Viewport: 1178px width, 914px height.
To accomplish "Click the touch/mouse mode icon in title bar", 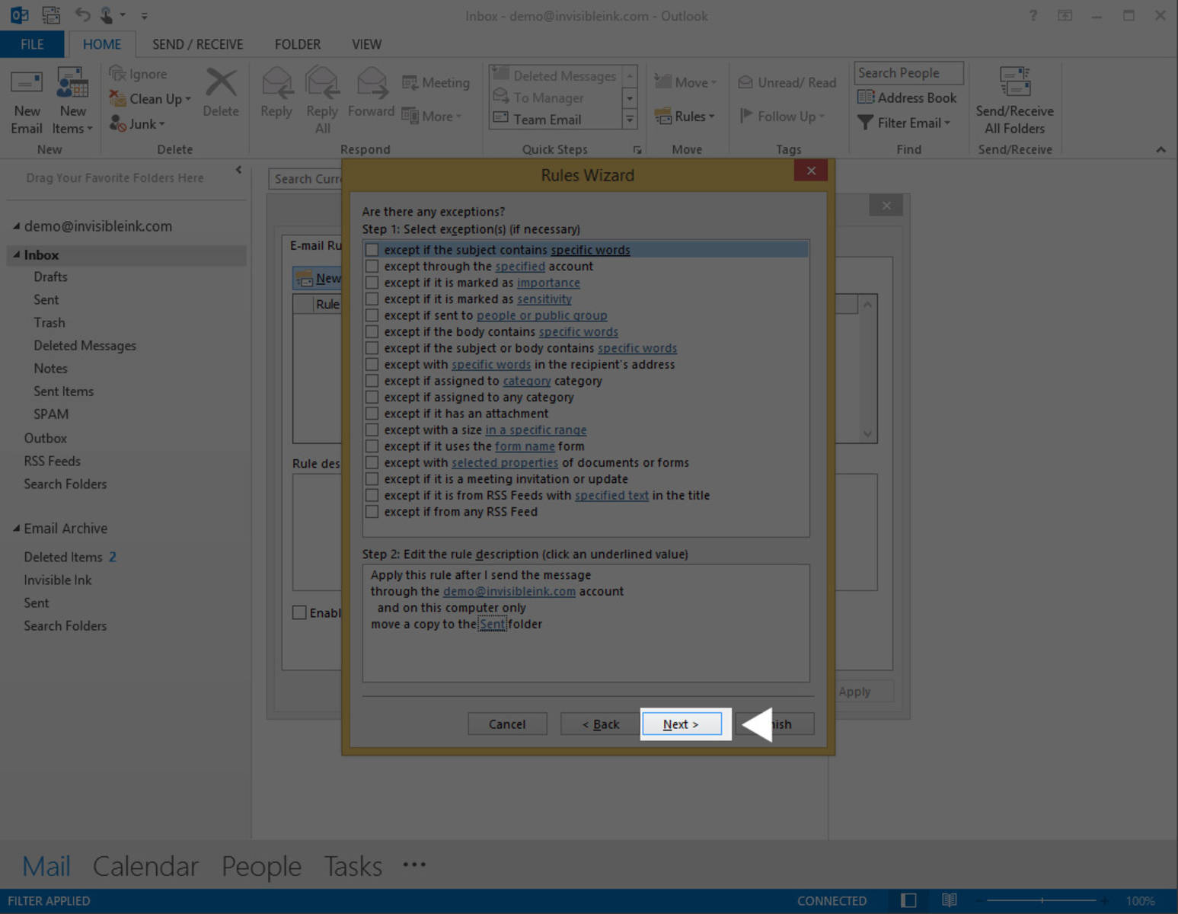I will coord(106,15).
